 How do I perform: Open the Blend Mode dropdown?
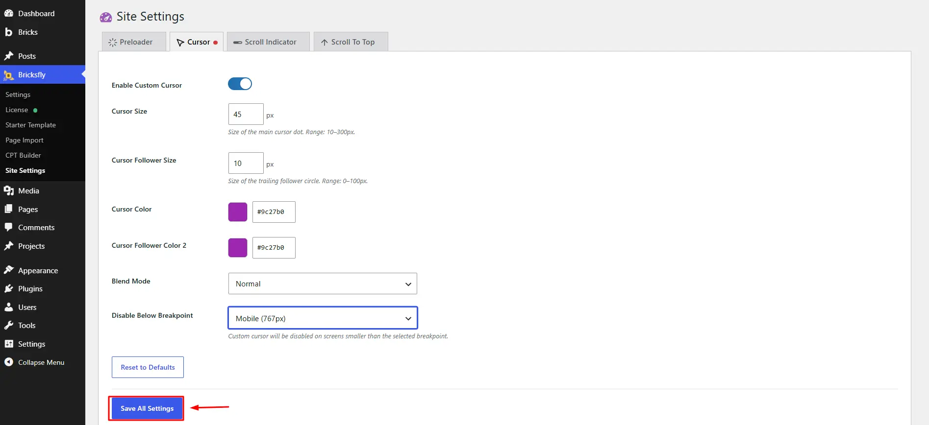(323, 283)
